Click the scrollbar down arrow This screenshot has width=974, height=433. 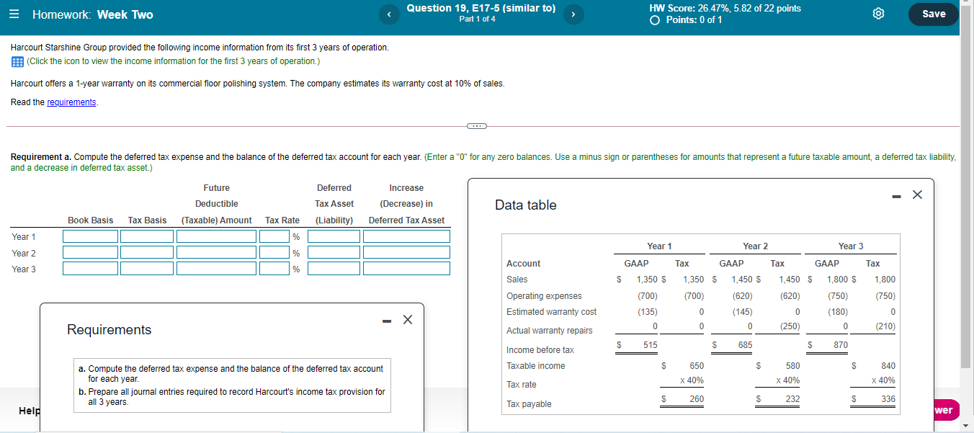click(x=966, y=426)
